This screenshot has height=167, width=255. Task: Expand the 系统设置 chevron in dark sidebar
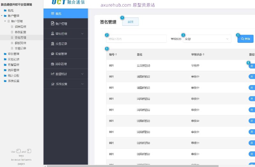coord(82,84)
